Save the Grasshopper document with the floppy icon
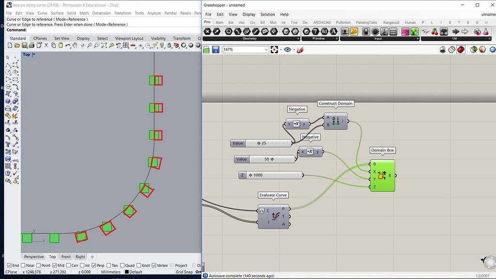The width and height of the screenshot is (496, 279). (x=215, y=49)
